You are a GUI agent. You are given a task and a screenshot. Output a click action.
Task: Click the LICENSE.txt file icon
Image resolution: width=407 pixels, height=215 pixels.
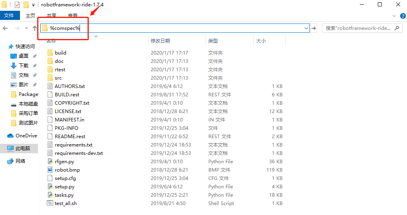50,111
